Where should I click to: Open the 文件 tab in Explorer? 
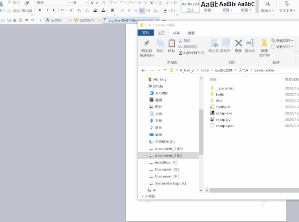tap(146, 33)
